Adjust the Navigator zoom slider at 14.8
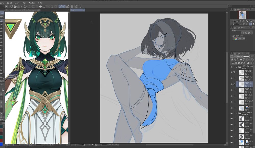The width and height of the screenshot is (255, 148). pyautogui.click(x=235, y=21)
